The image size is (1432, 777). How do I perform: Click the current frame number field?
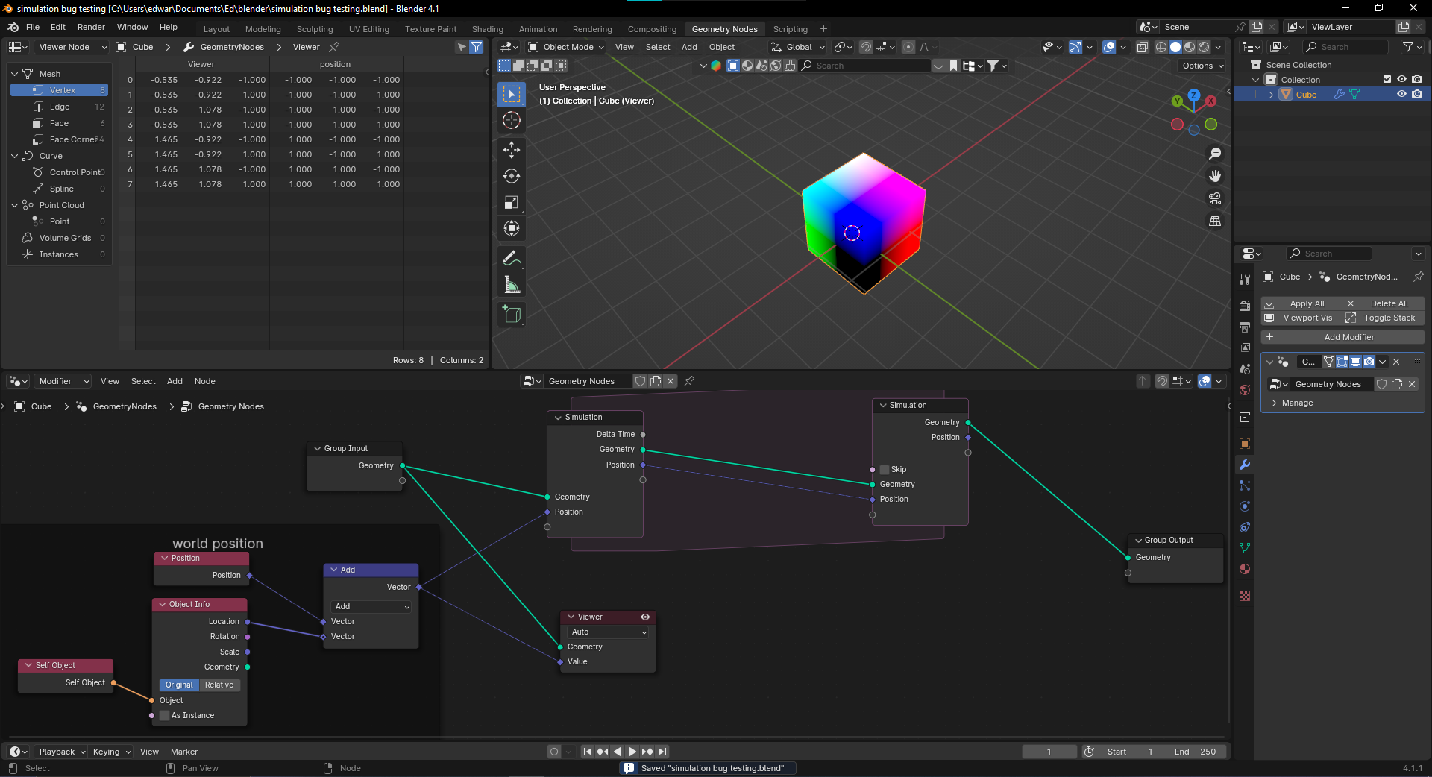1049,752
